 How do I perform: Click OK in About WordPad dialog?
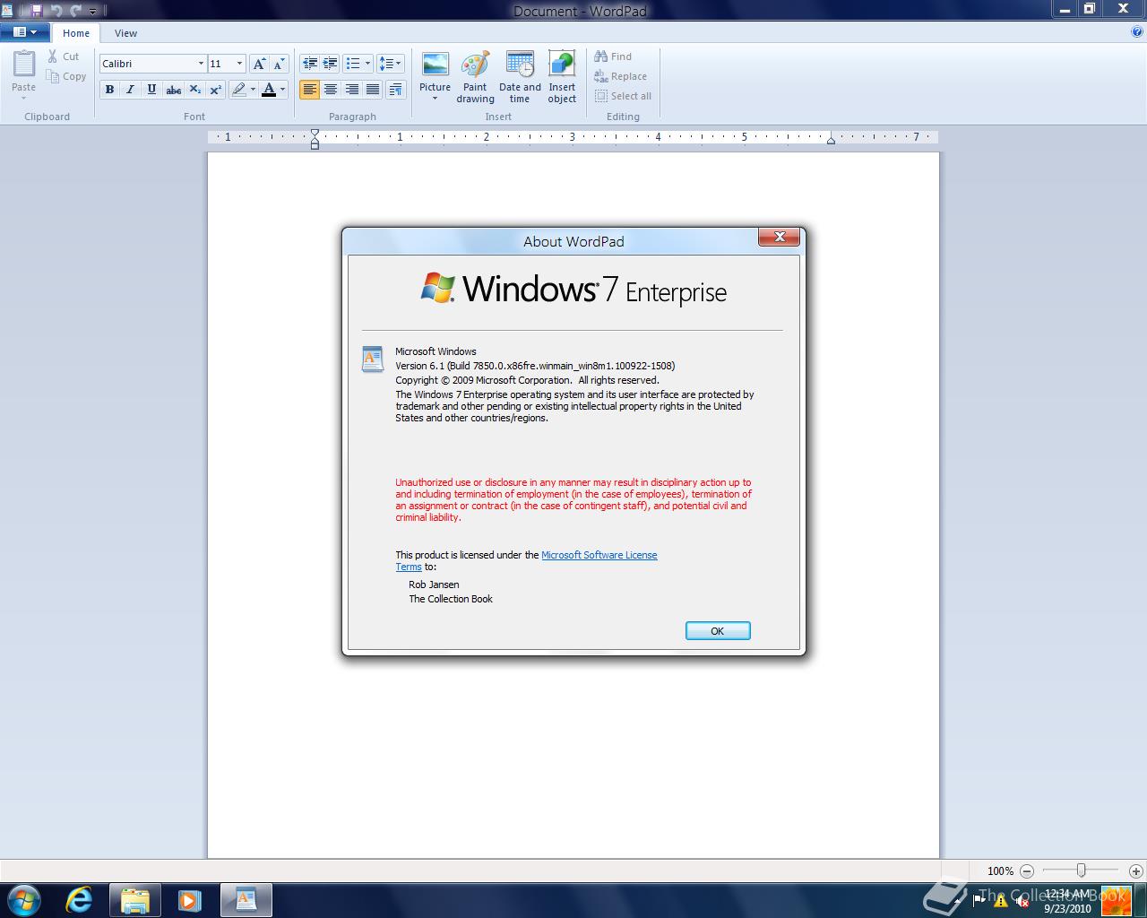(718, 631)
